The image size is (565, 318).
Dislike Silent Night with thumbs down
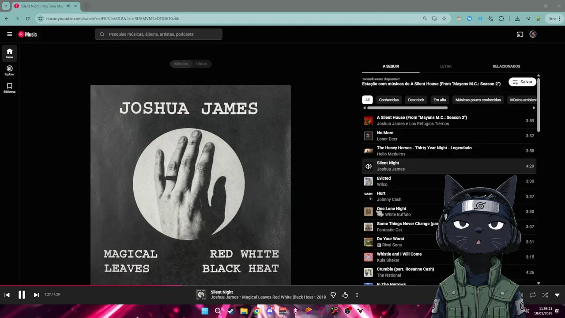(333, 295)
